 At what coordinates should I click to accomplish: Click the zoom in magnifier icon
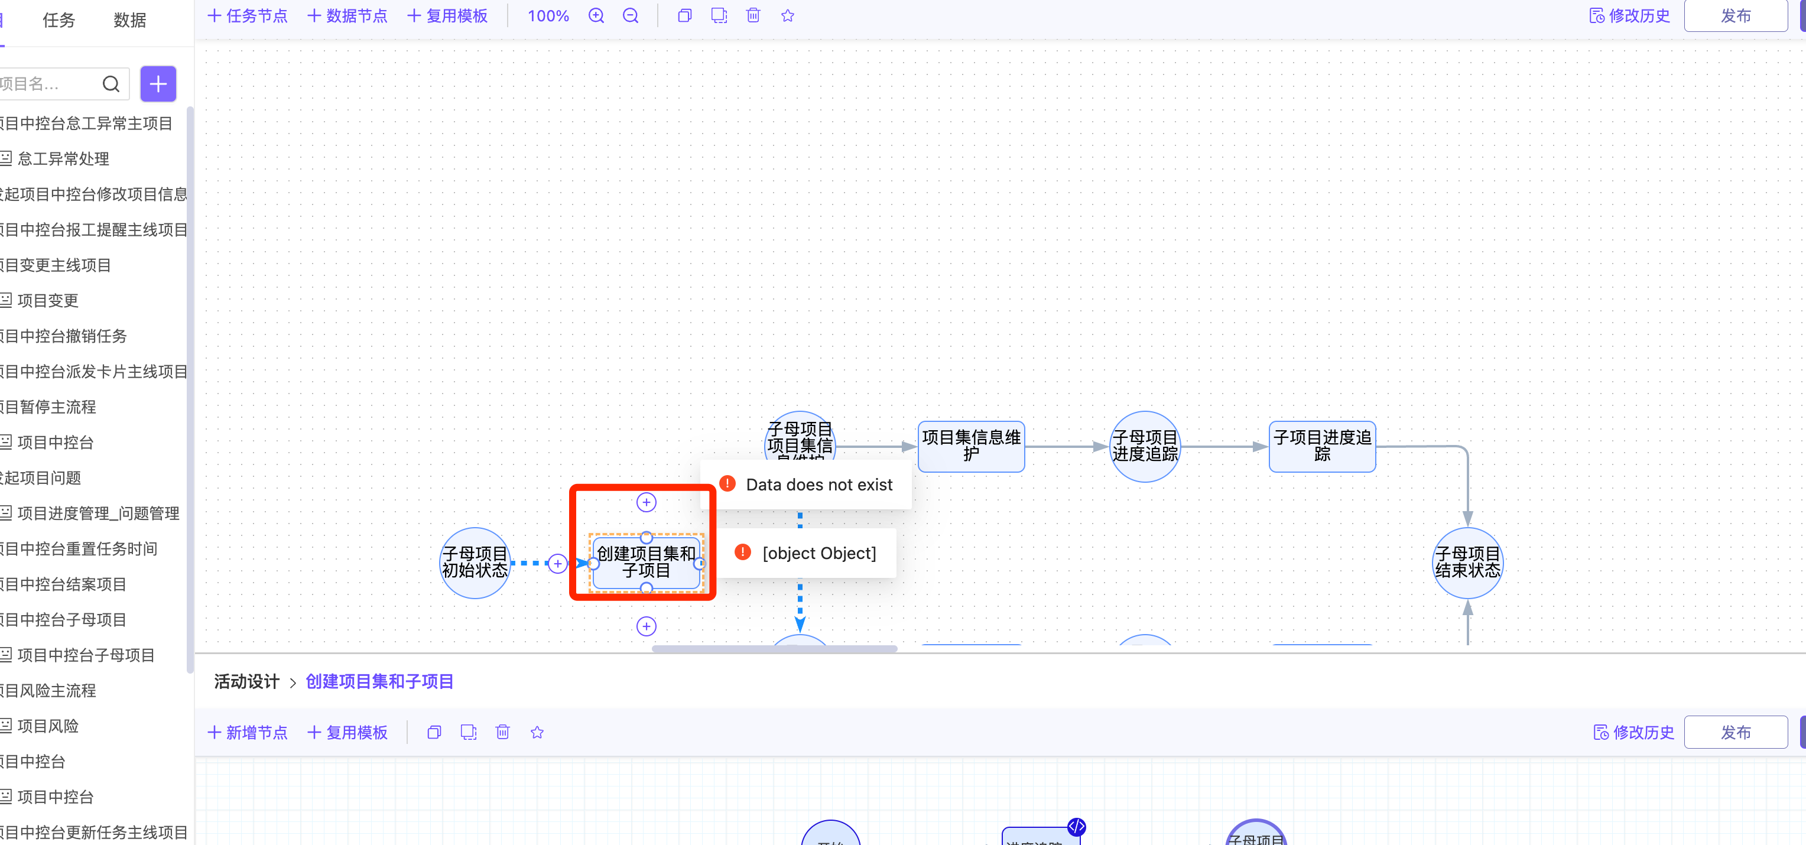coord(596,15)
